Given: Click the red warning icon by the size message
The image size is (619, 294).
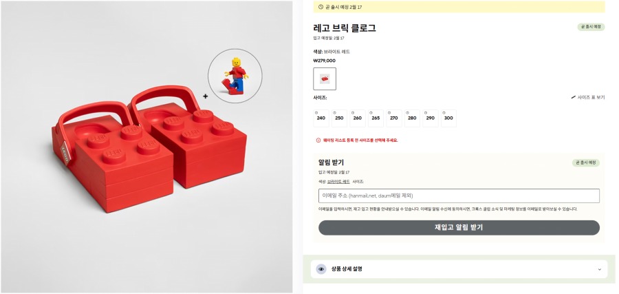Looking at the screenshot, I should 318,140.
